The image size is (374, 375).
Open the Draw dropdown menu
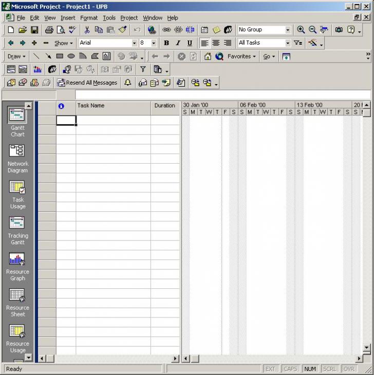click(x=16, y=56)
